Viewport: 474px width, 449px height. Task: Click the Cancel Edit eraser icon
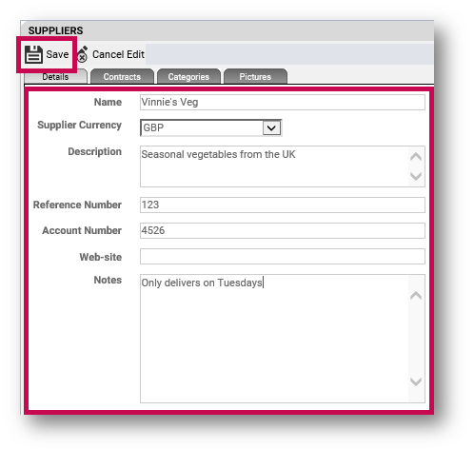[83, 54]
